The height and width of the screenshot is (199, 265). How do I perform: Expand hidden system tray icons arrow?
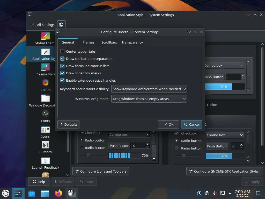click(x=230, y=193)
